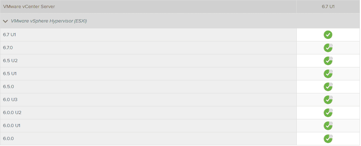Select the 6.0 U3 ESXi version row label
The height and width of the screenshot is (146, 361).
(x=10, y=100)
